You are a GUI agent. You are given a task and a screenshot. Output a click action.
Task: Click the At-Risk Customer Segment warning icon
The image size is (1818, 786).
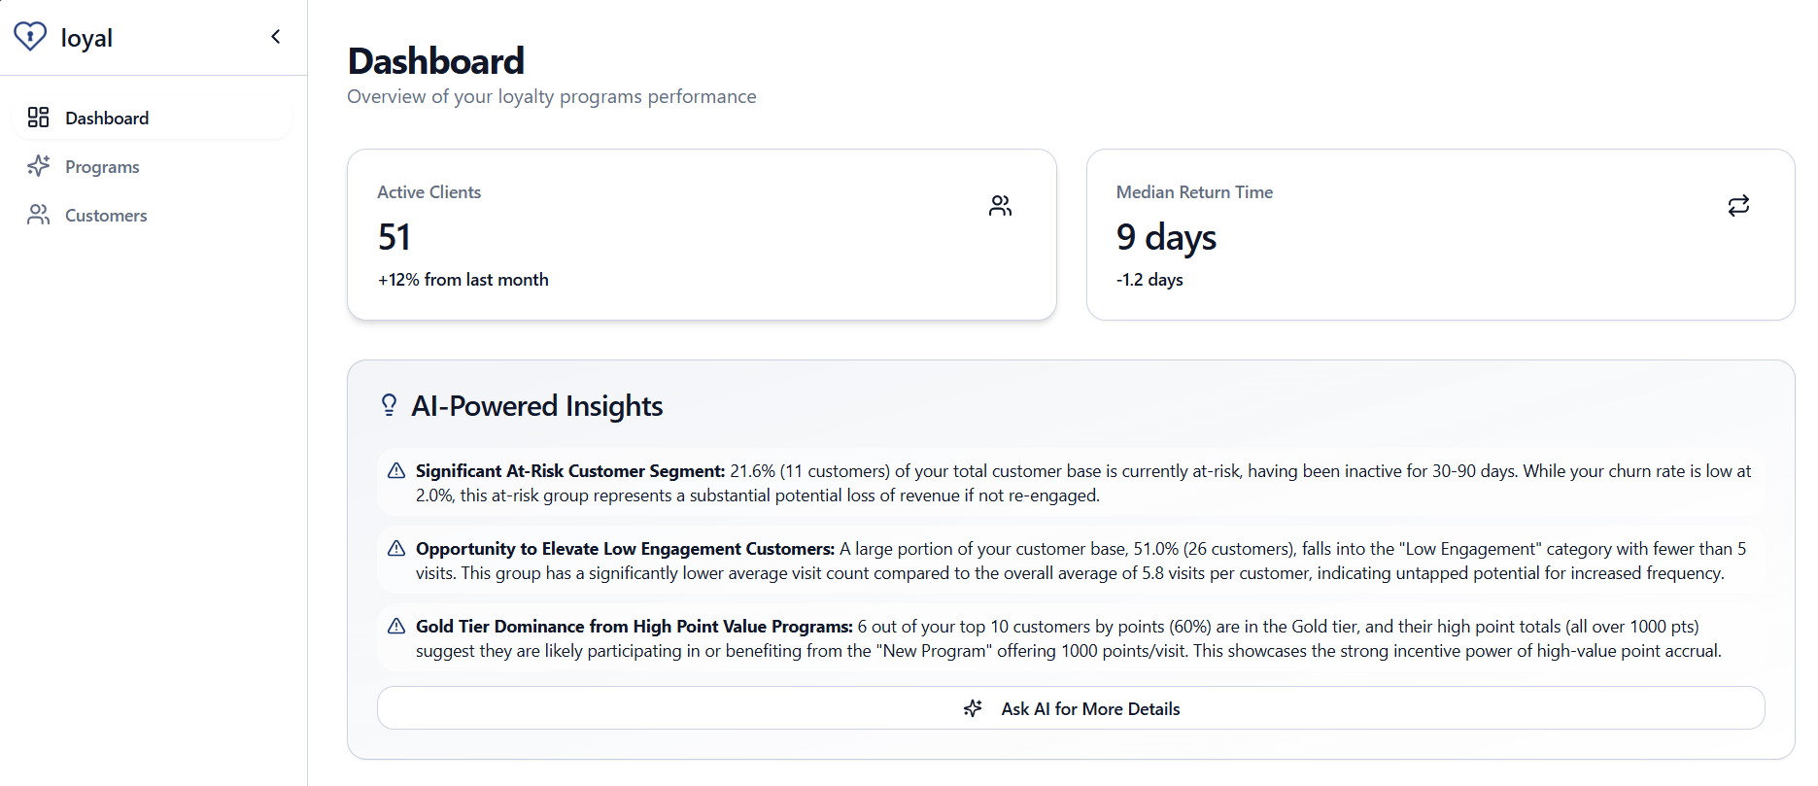tap(396, 471)
